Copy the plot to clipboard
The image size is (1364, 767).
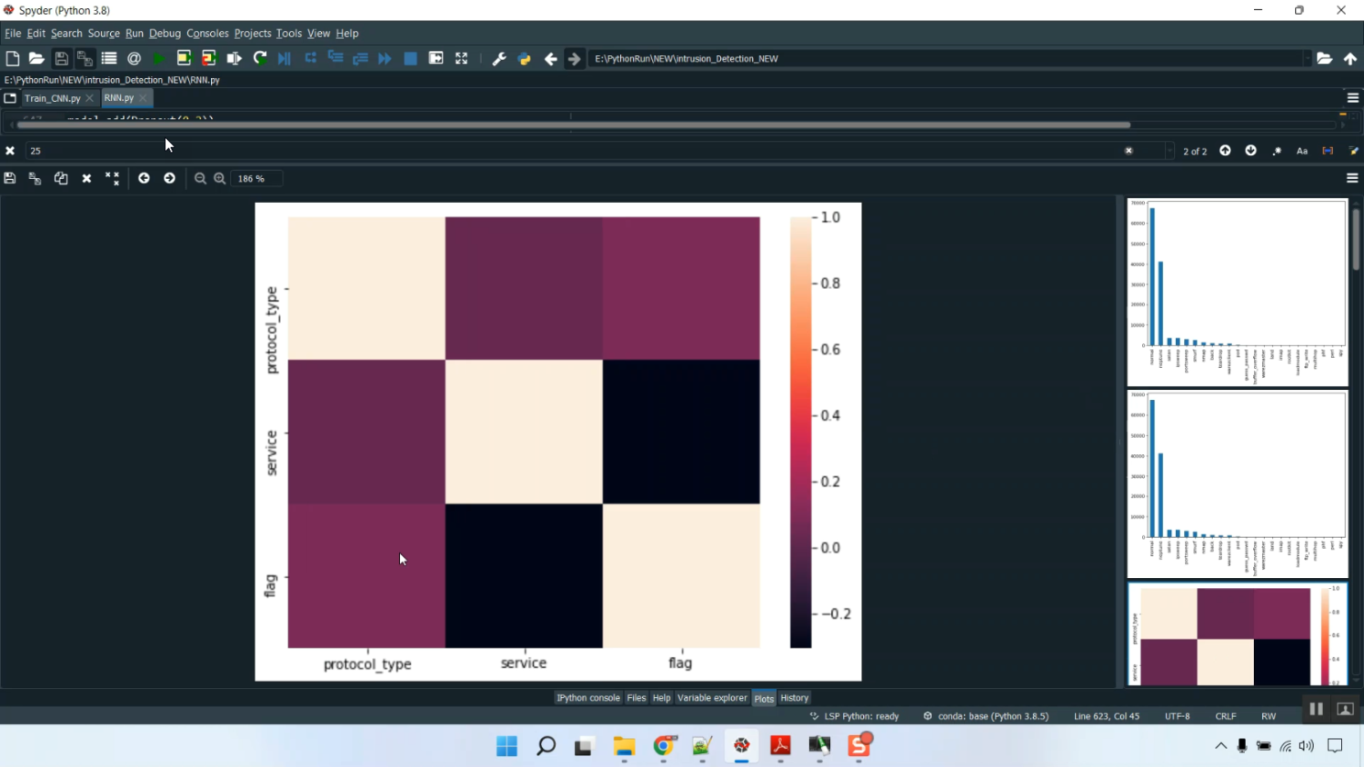click(x=61, y=179)
